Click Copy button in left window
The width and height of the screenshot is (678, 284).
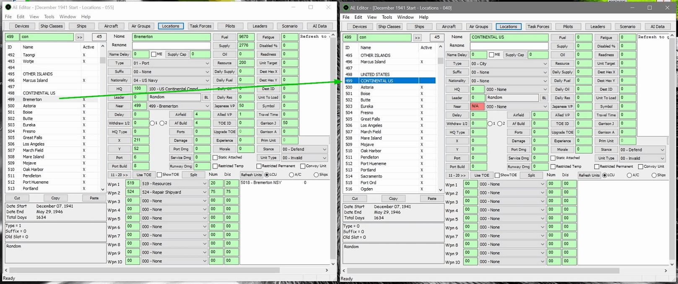click(55, 198)
